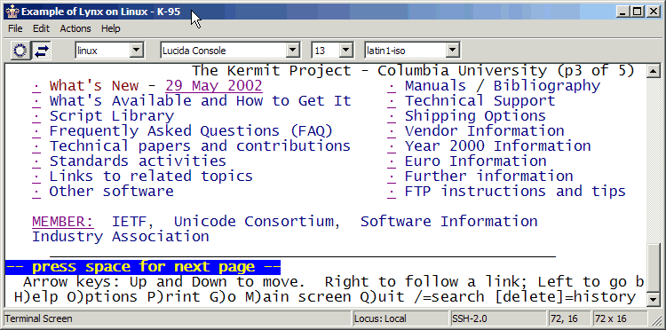Click the 'Arrow keys: Up and Down' help line
The width and height of the screenshot is (666, 330).
click(x=333, y=282)
